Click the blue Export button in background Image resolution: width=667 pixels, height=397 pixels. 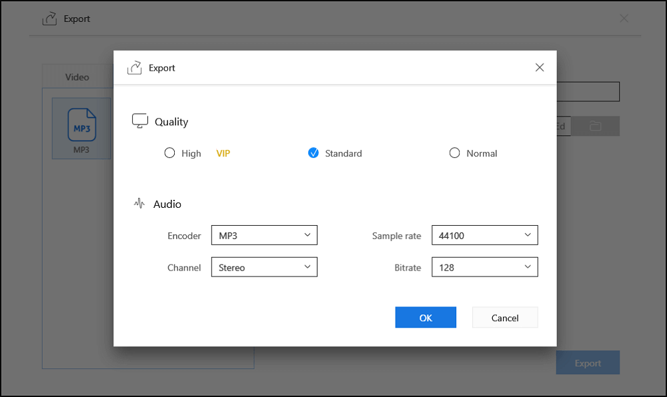point(588,363)
